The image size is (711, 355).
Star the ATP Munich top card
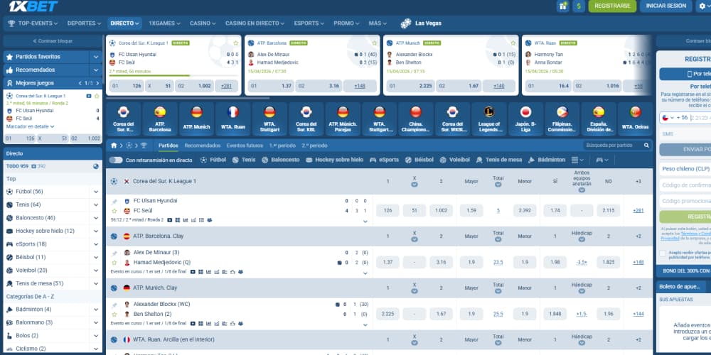pos(513,43)
